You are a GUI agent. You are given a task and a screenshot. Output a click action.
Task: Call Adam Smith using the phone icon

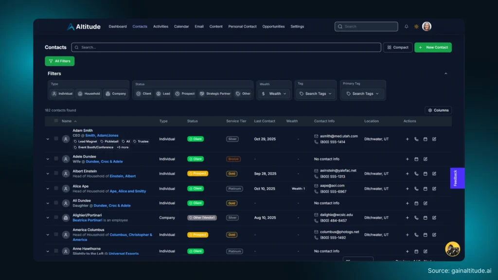pos(416,139)
